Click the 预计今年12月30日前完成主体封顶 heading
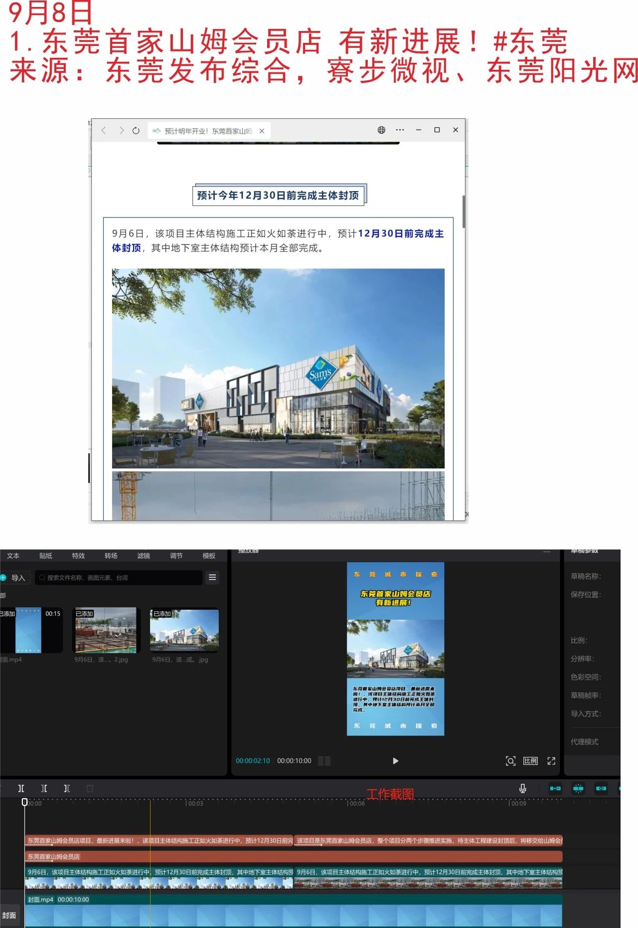638x928 pixels. pyautogui.click(x=278, y=196)
